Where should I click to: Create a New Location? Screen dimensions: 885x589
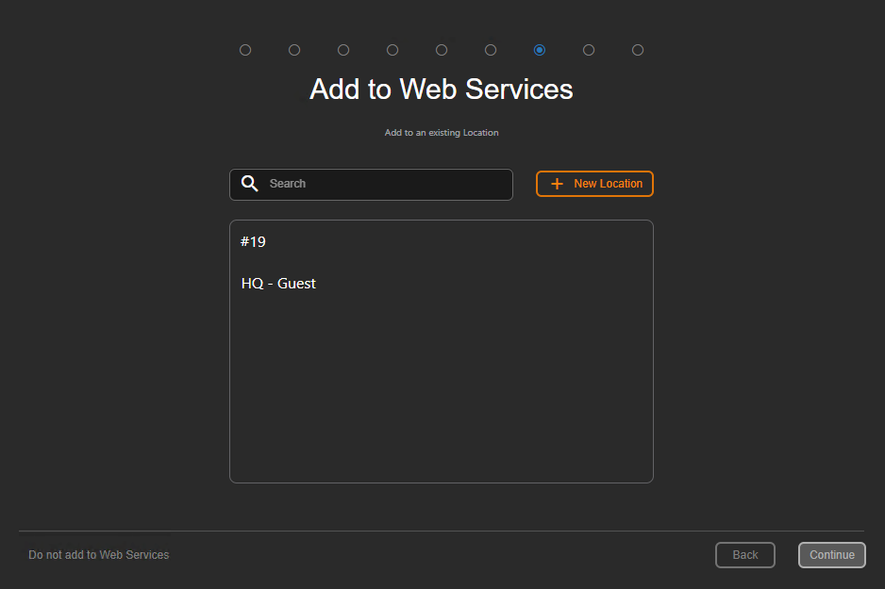tap(594, 184)
